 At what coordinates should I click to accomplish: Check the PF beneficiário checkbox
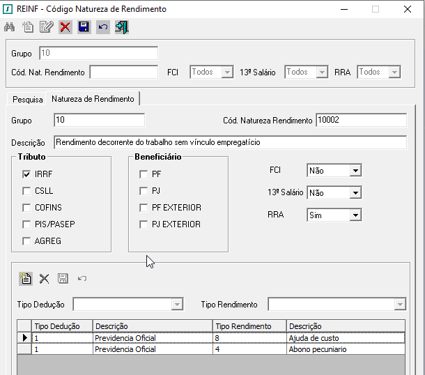pyautogui.click(x=144, y=174)
